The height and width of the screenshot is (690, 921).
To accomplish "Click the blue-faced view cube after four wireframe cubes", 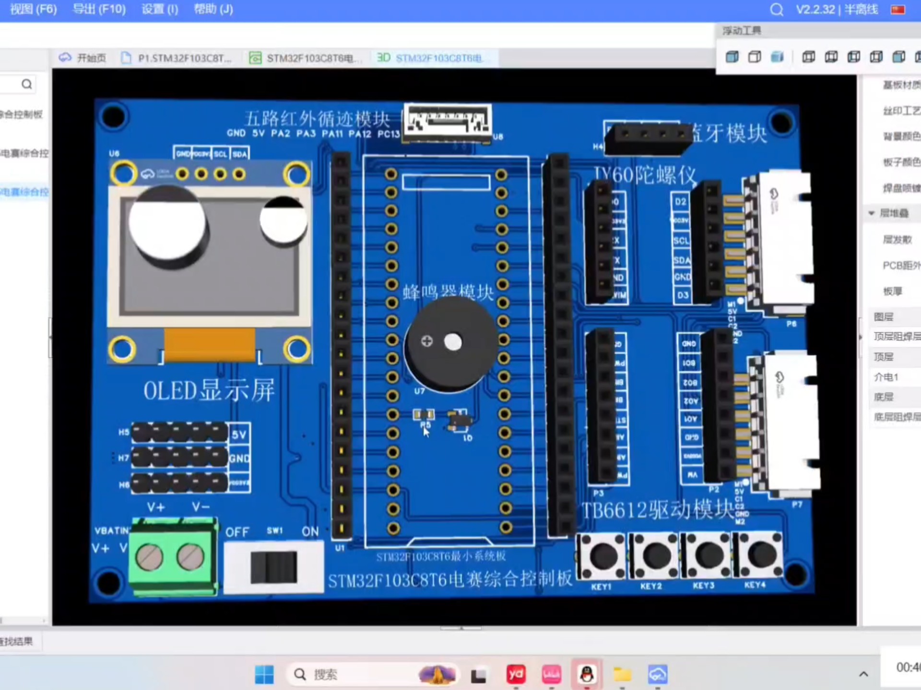I will point(899,57).
